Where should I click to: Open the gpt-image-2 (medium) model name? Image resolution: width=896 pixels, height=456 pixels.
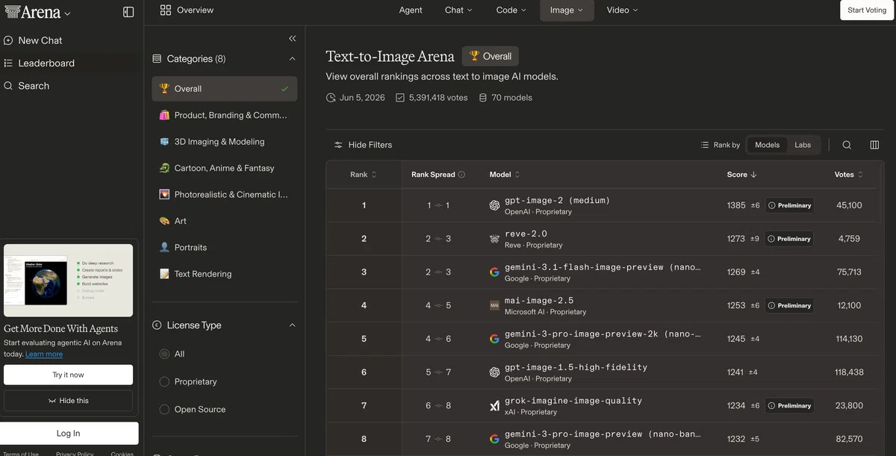[557, 200]
